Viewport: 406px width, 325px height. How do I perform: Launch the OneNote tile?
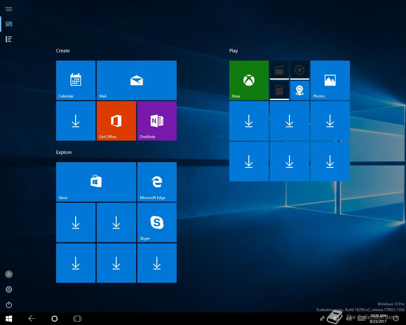[157, 121]
